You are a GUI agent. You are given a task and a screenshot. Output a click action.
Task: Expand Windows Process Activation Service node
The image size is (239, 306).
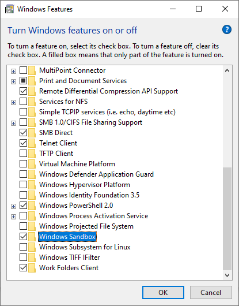(x=13, y=217)
